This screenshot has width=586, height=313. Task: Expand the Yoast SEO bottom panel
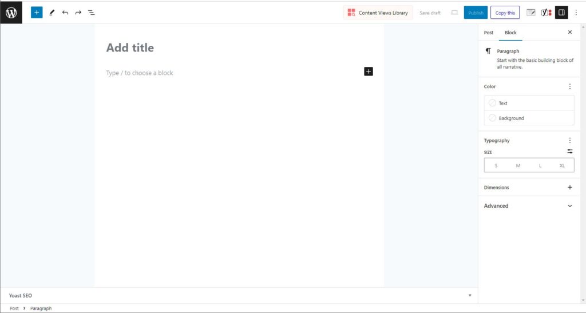(469, 295)
